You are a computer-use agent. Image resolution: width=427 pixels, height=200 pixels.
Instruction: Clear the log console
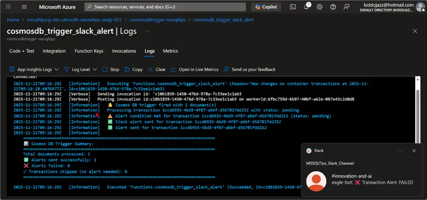(157, 69)
